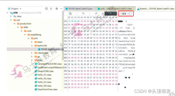Collapse the mashibing package
Image resolution: width=175 pixels, height=96 pixels.
(25, 35)
